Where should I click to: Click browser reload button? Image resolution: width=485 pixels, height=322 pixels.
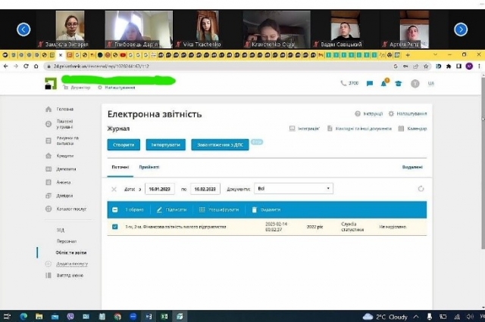pos(26,67)
